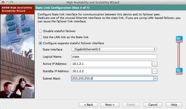Viewport: 186px width, 109px height.
Task: Open the State Interface dropdown
Action: click(x=114, y=49)
